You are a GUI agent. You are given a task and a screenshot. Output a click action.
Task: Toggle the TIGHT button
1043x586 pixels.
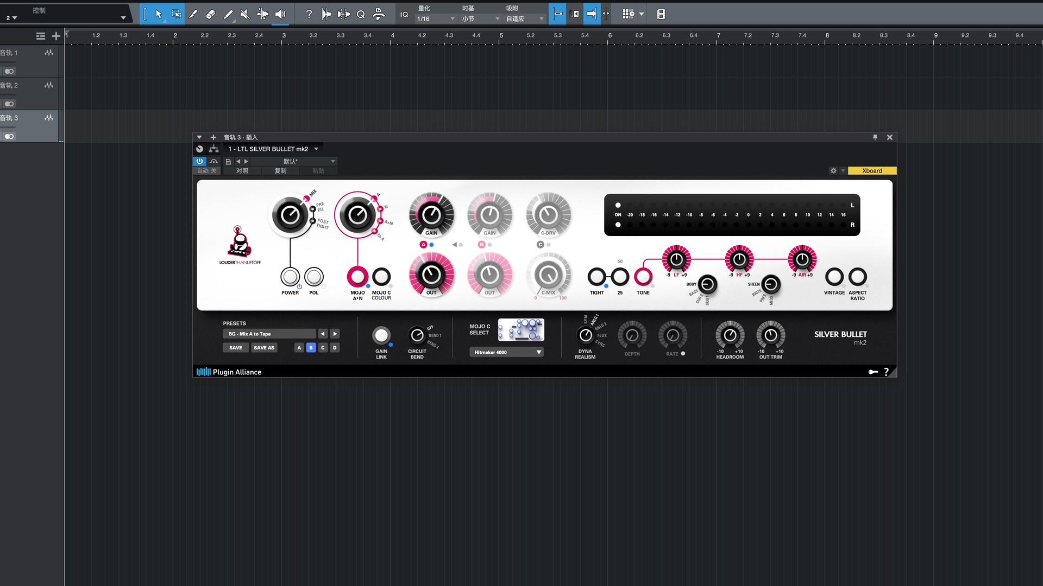click(x=596, y=277)
